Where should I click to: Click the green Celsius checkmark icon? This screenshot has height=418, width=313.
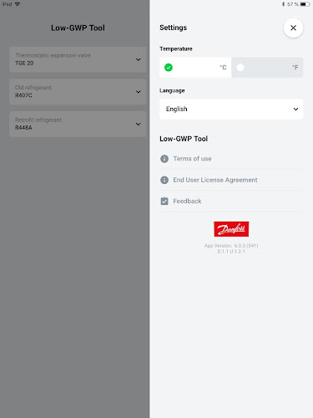169,68
